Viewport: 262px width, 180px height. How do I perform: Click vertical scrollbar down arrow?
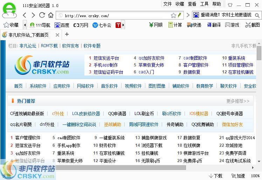259,161
